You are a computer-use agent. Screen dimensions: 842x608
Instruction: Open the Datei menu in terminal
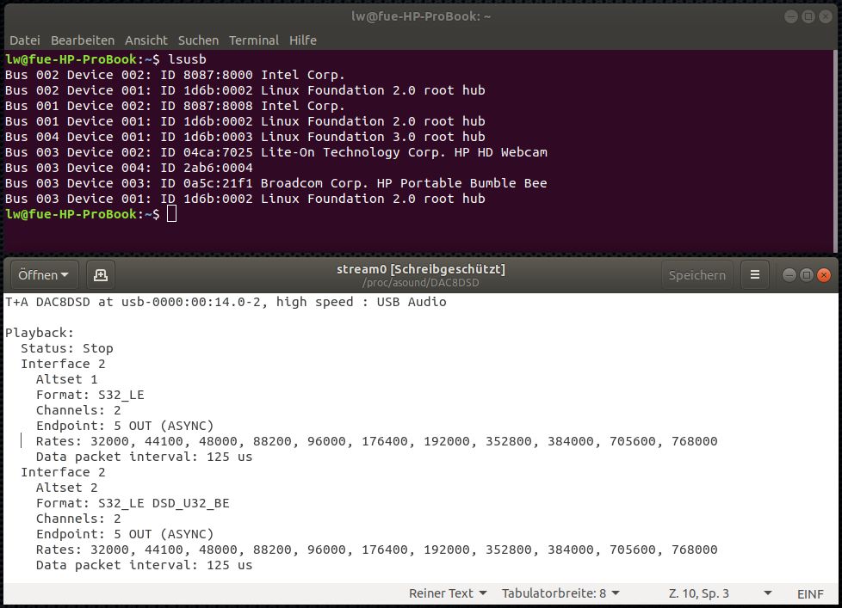point(25,40)
